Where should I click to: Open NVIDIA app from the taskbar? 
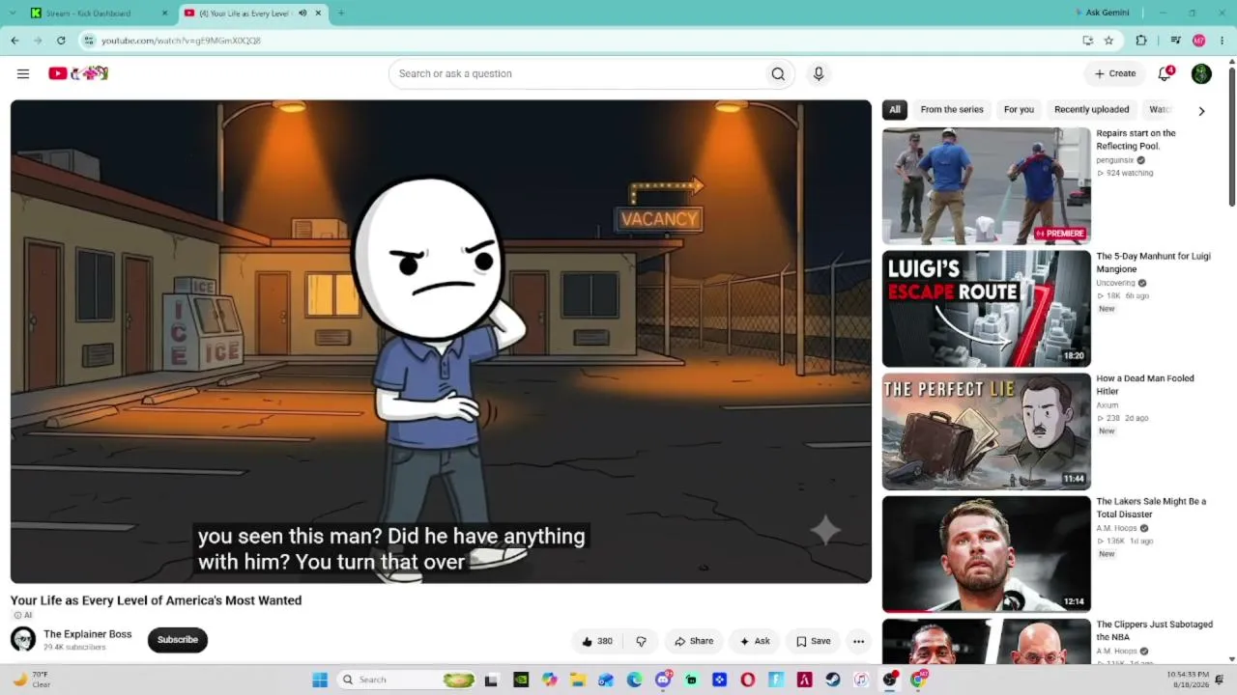521,680
